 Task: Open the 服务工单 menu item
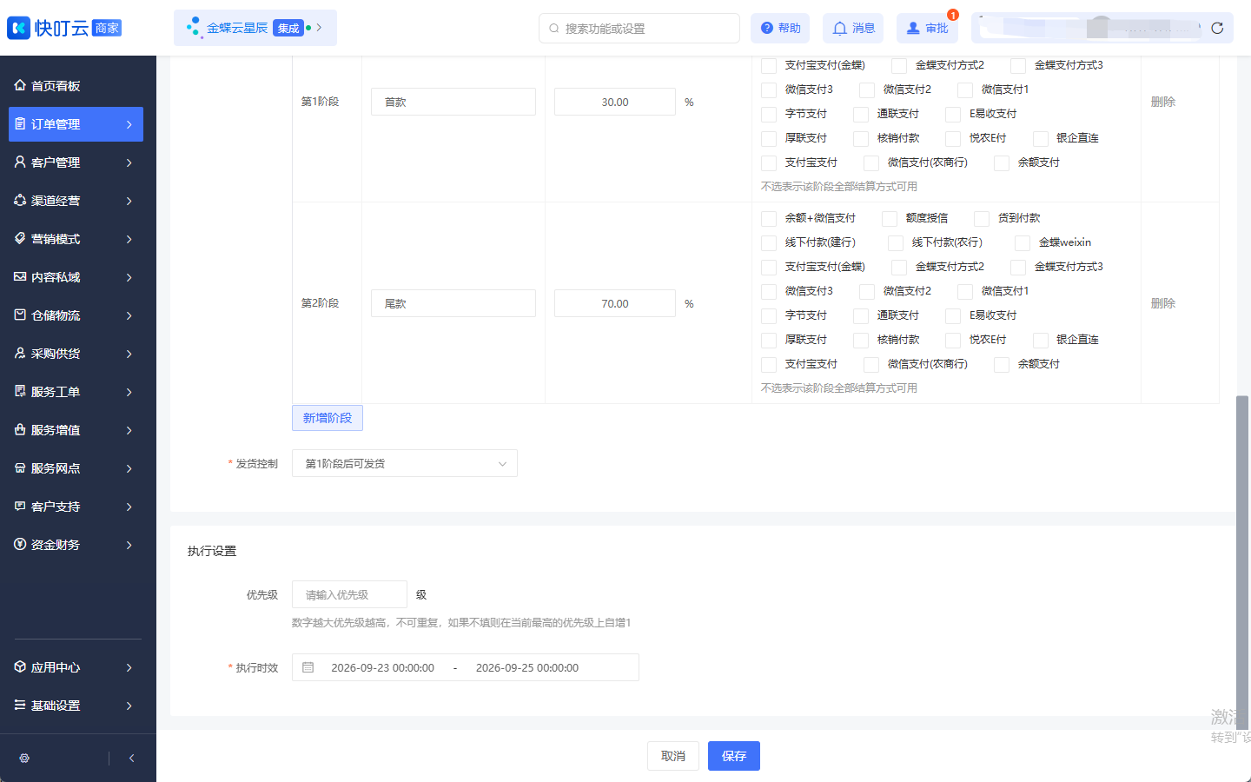(x=76, y=392)
